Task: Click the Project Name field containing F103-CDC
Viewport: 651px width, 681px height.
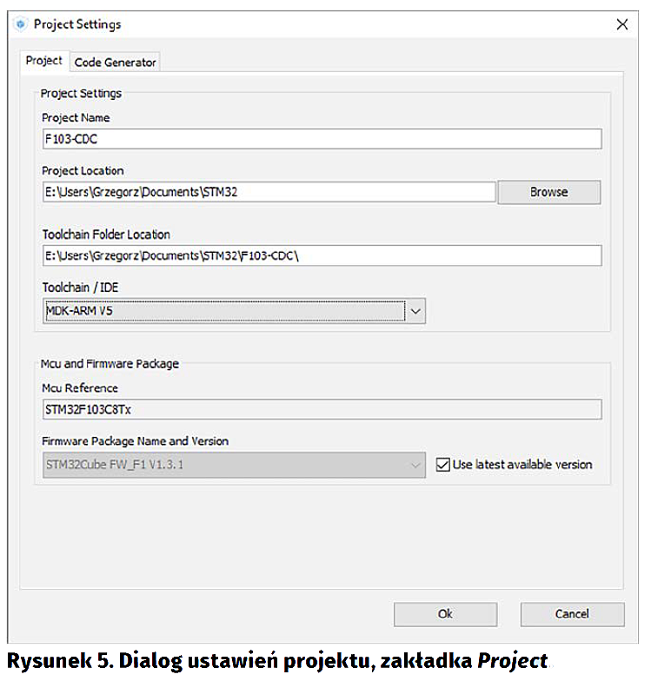Action: pyautogui.click(x=322, y=139)
